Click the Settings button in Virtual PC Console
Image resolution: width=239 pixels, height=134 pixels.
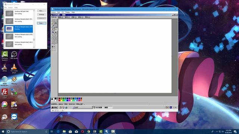[x=41, y=15]
